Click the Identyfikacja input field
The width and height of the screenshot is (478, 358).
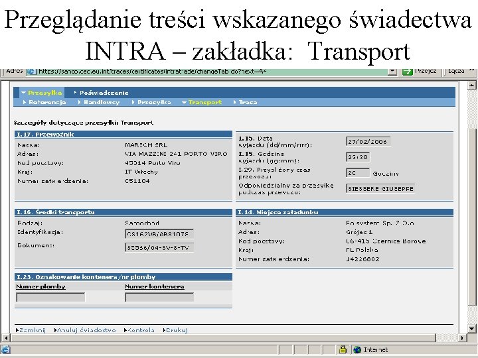coord(159,234)
